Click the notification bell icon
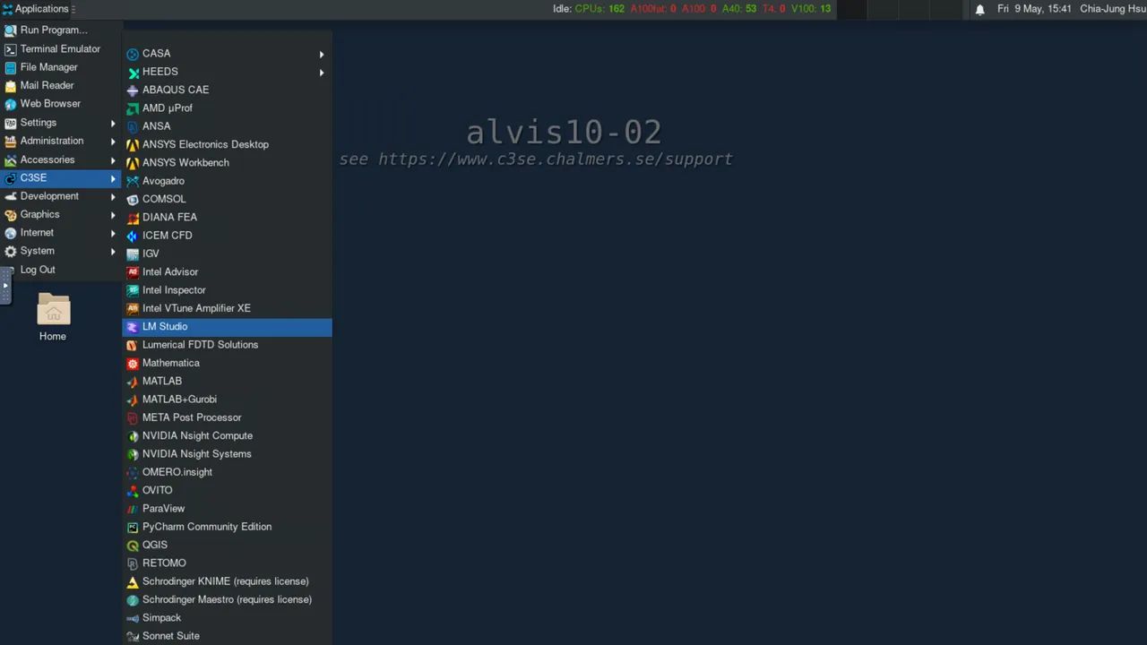Image resolution: width=1147 pixels, height=645 pixels. tap(979, 9)
